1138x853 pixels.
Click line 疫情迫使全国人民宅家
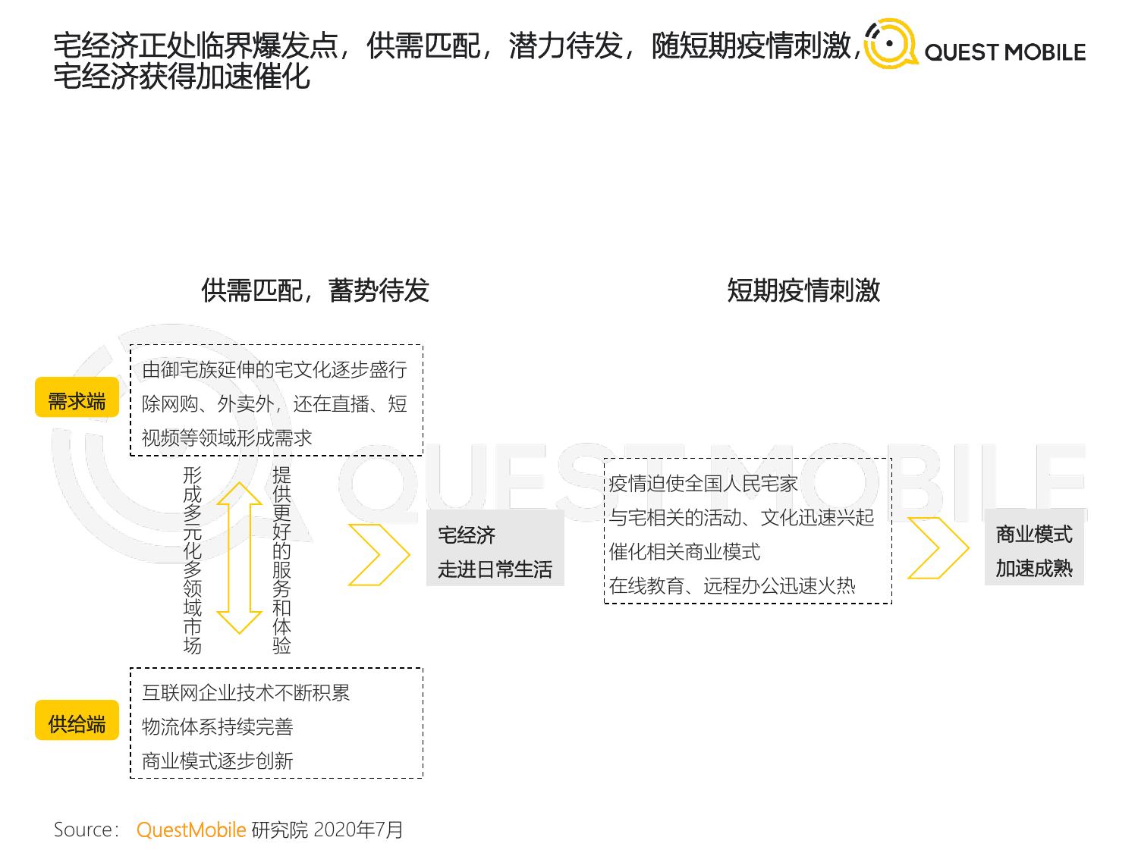coord(703,483)
